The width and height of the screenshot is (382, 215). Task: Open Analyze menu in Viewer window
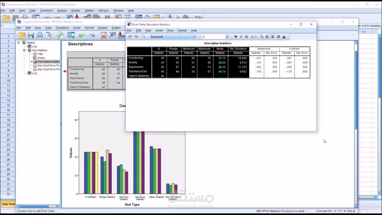pyautogui.click(x=102, y=28)
